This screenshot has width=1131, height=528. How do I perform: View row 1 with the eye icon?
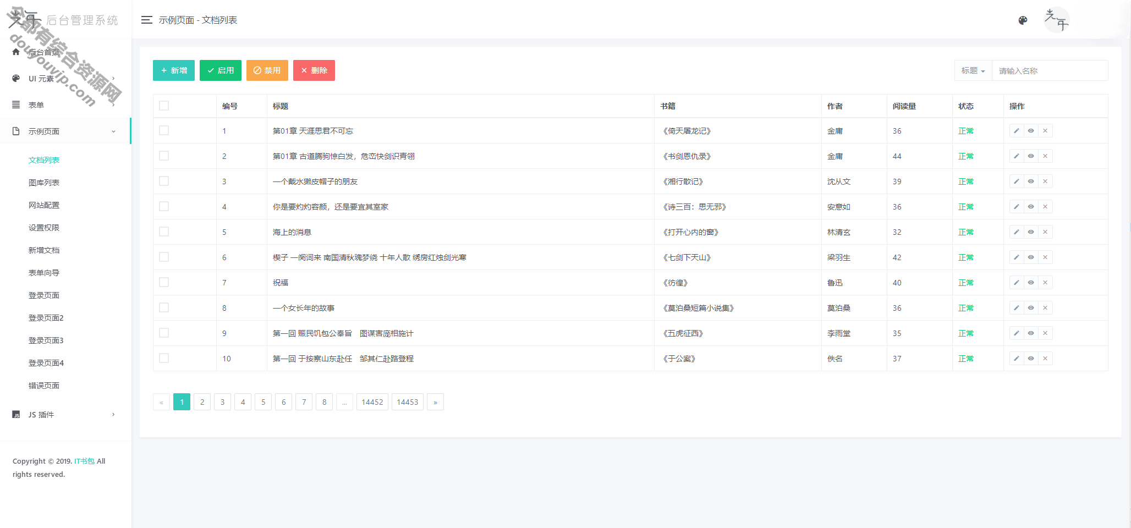pos(1031,131)
